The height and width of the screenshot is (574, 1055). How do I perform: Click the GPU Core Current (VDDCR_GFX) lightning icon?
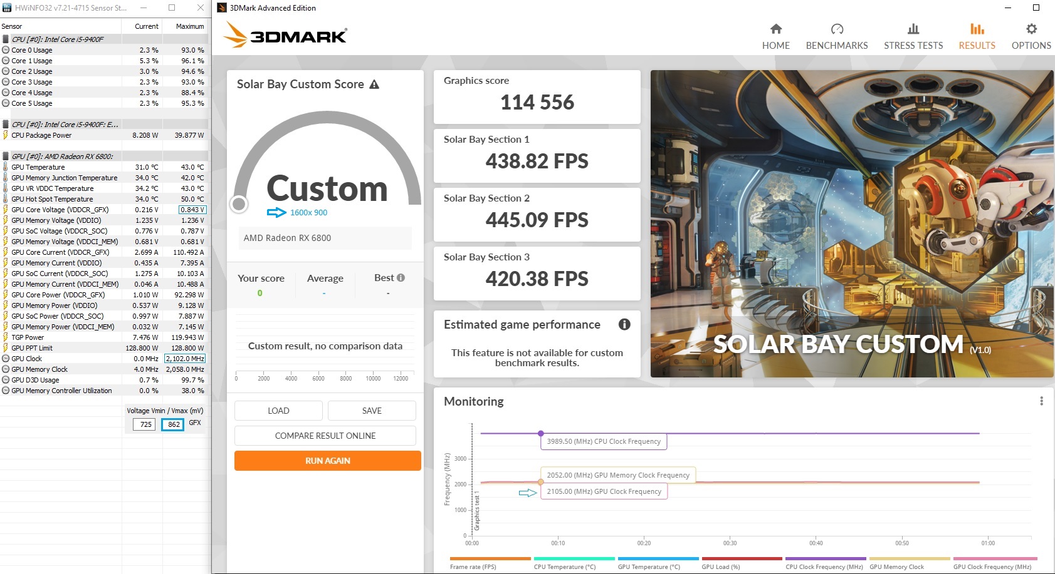[6, 252]
